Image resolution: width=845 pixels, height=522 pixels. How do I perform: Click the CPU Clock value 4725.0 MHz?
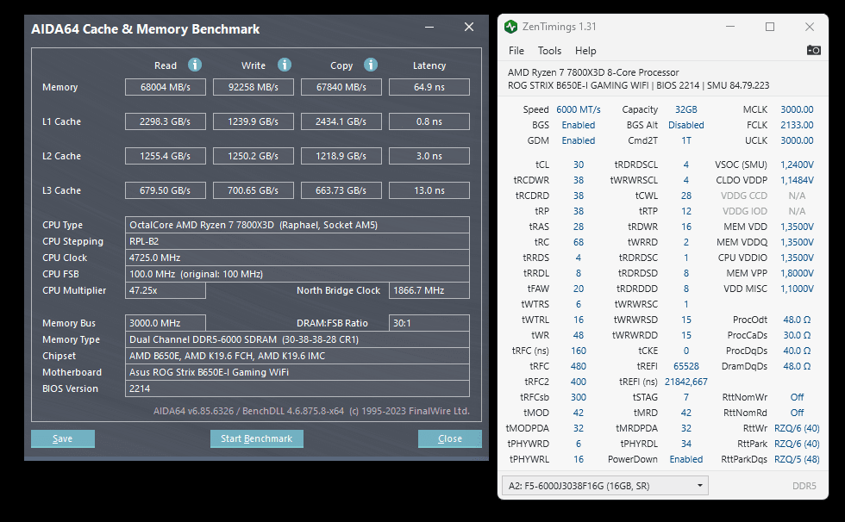297,258
